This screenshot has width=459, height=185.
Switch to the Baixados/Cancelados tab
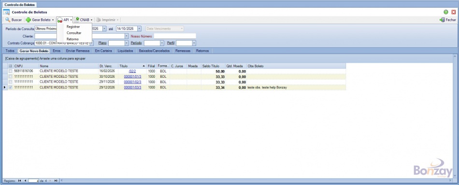click(x=154, y=51)
